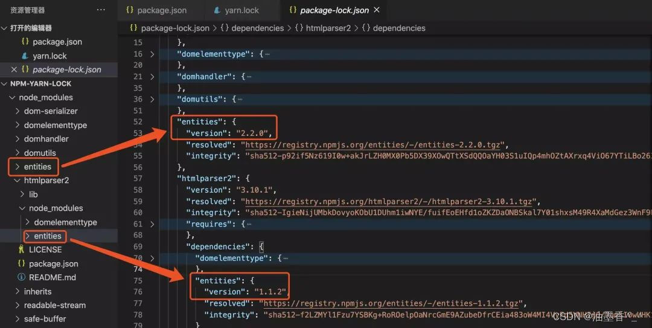This screenshot has height=328, width=652.
Task: Collapse the top-level node_modules folder
Action: tap(12, 97)
